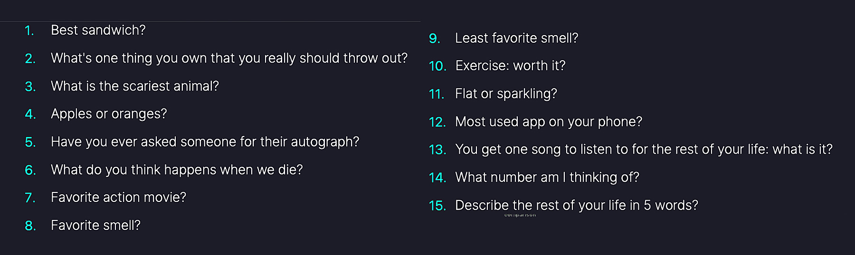Select the question about throwing something out
The image size is (855, 255).
[x=229, y=58]
